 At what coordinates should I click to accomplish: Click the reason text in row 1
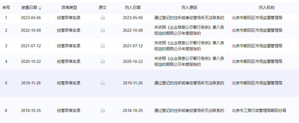tap(189, 18)
